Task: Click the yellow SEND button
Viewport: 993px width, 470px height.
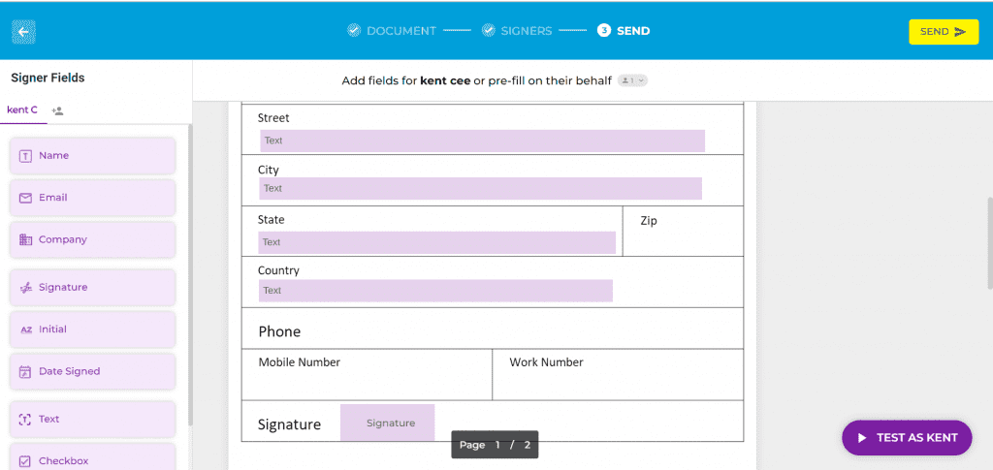Action: [944, 32]
